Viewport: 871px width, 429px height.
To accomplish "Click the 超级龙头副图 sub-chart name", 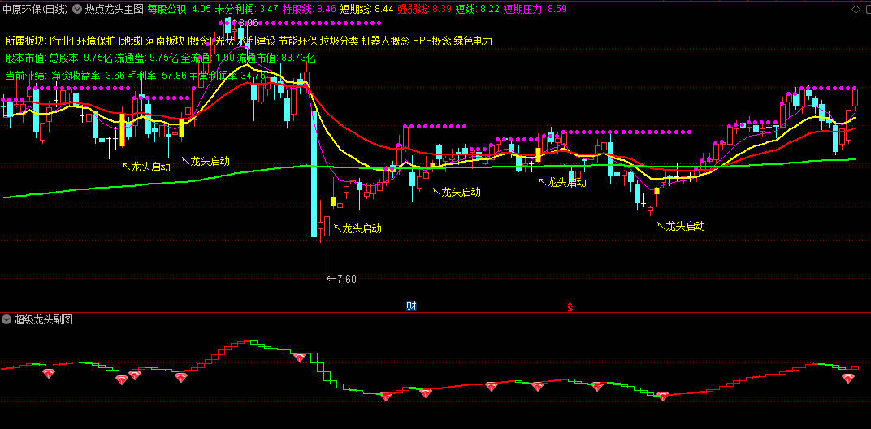I will [x=43, y=319].
